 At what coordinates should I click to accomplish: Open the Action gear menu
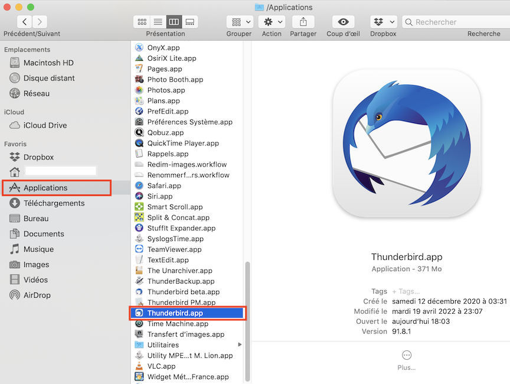click(x=272, y=22)
